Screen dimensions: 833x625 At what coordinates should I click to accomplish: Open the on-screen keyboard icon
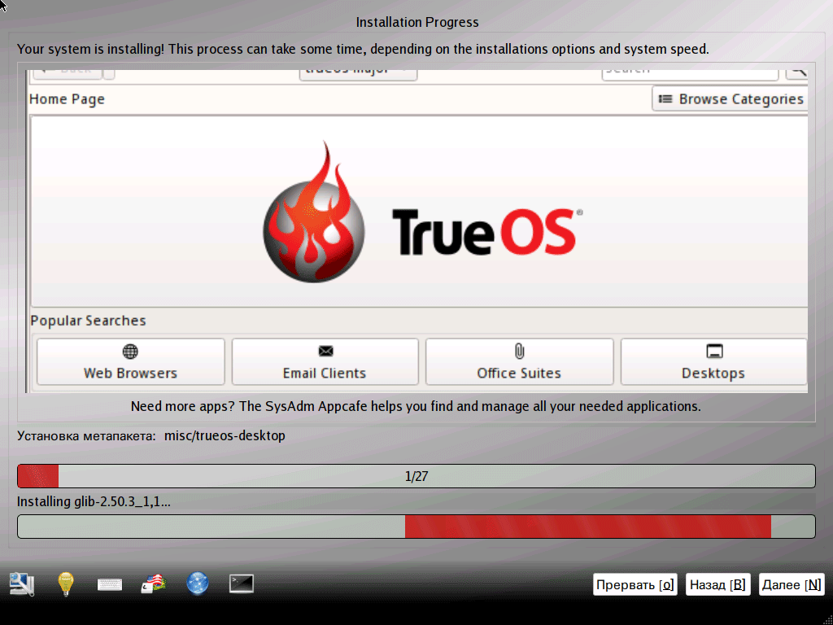(x=110, y=584)
